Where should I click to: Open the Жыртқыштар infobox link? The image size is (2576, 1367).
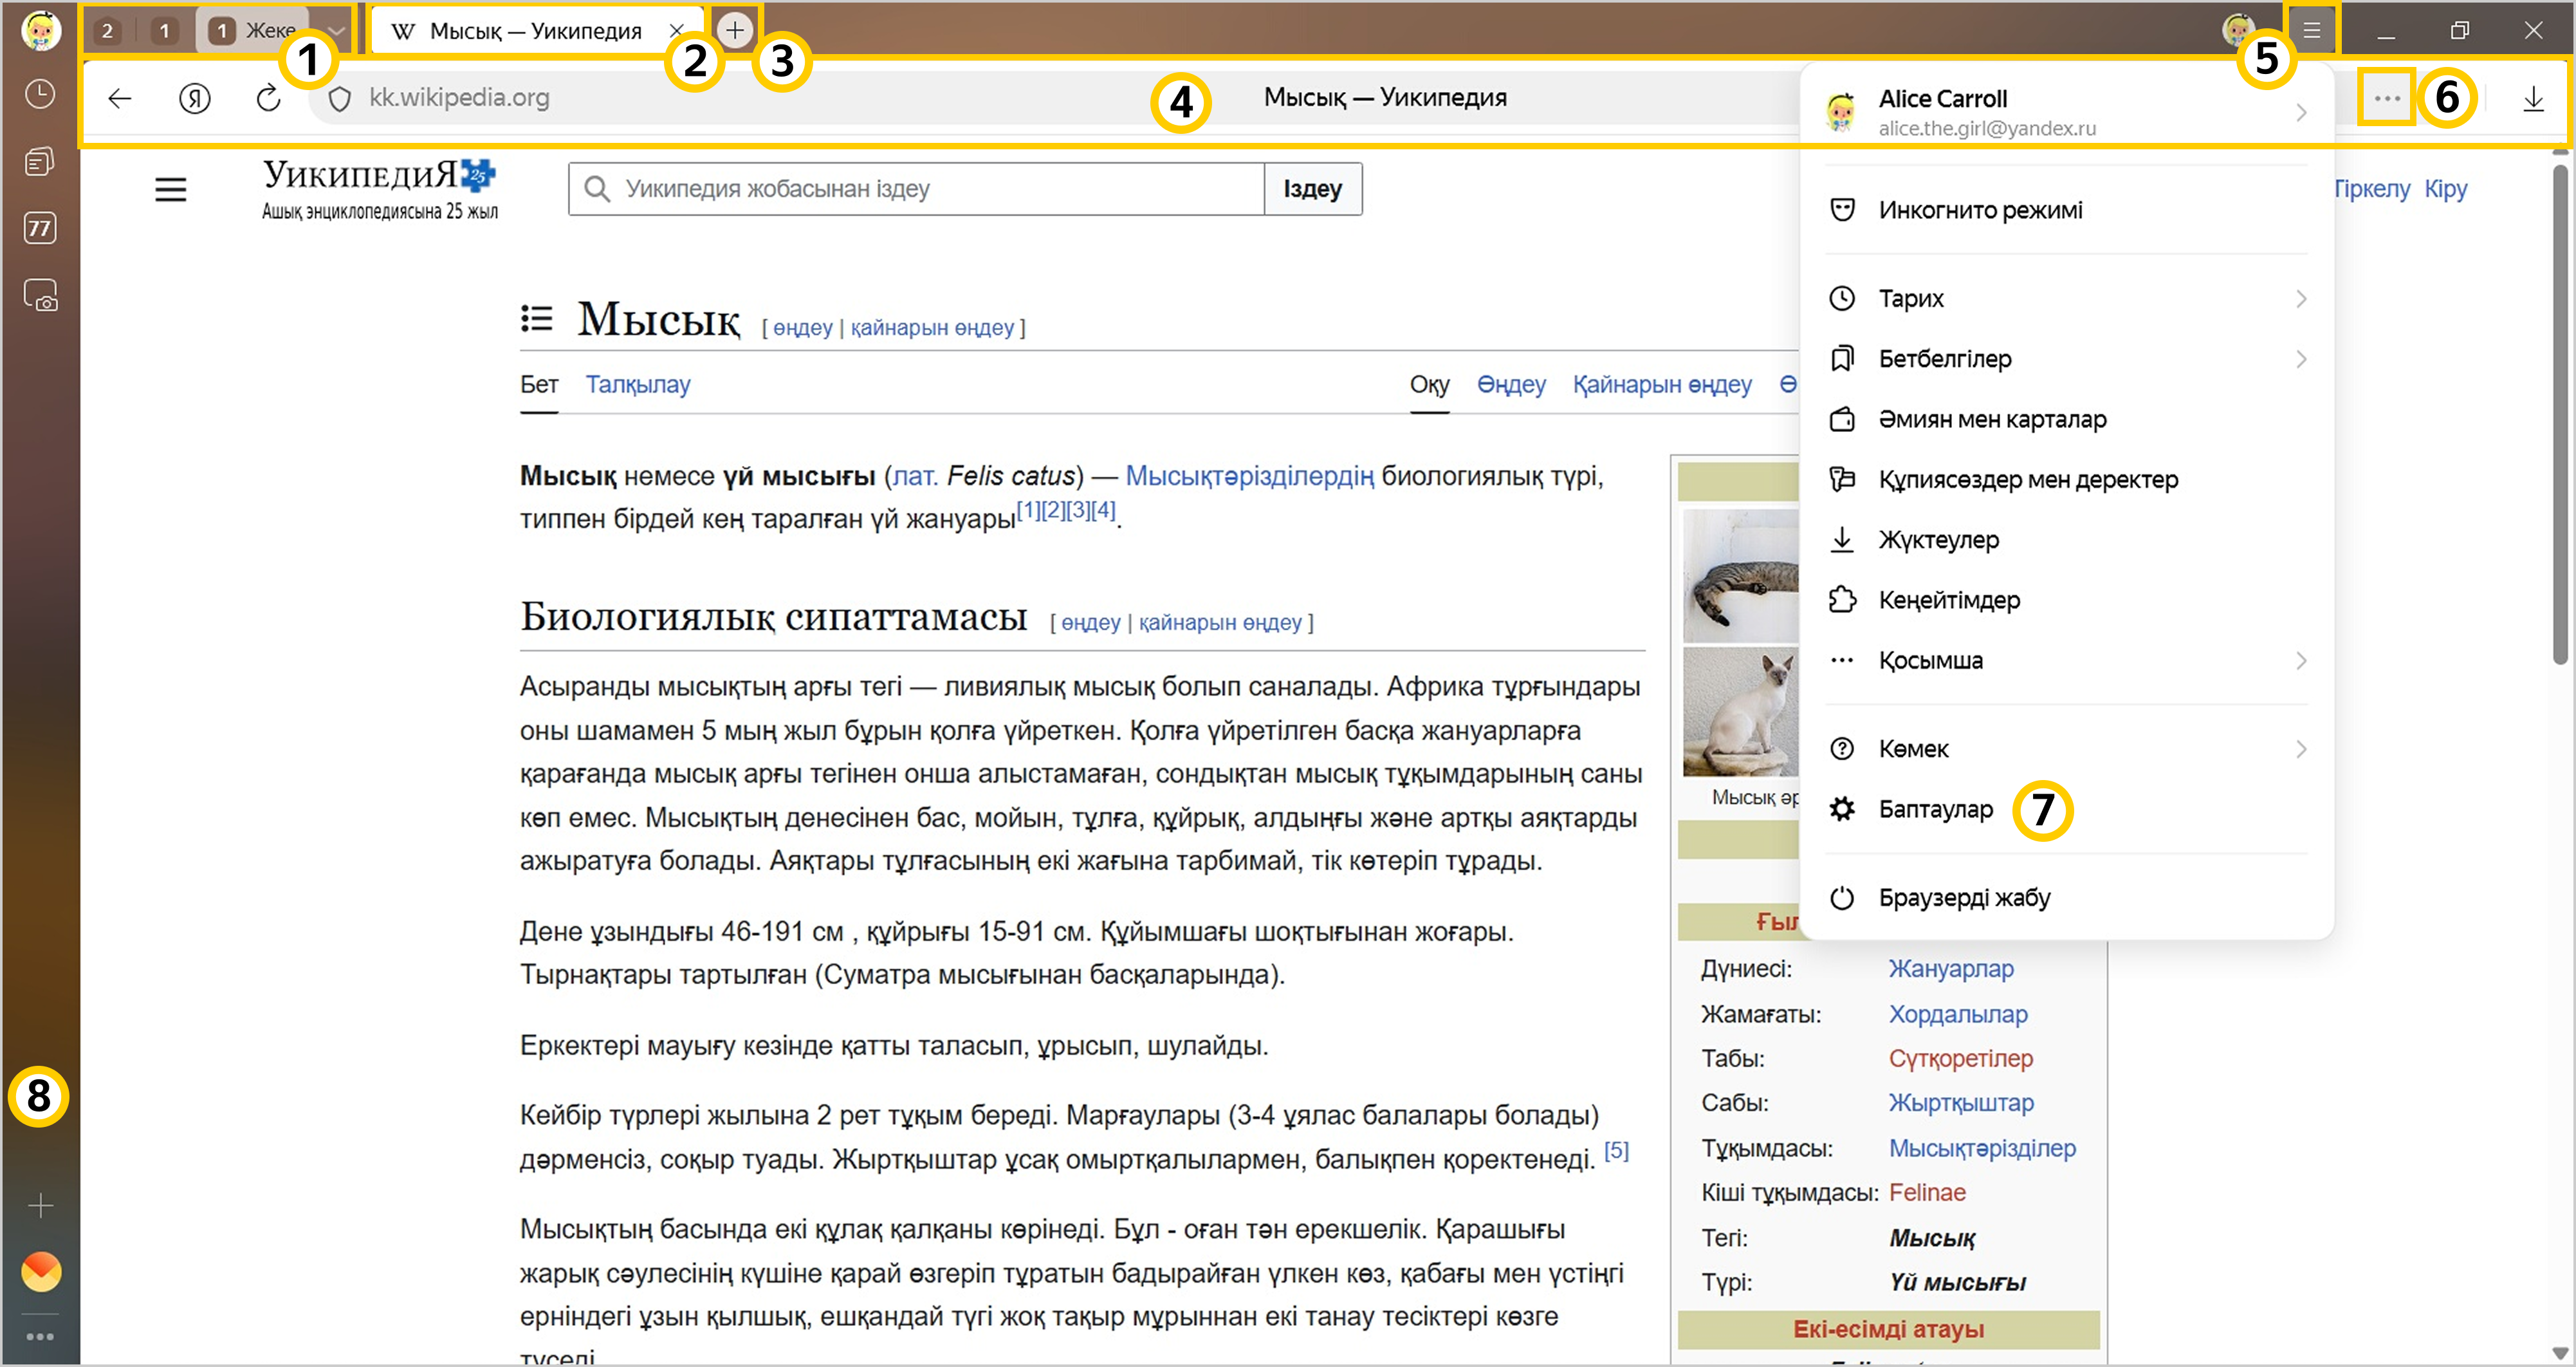coord(1961,1103)
